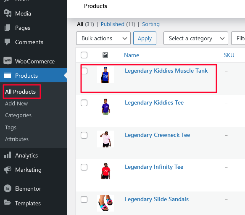Image resolution: width=245 pixels, height=215 pixels.
Task: Click Legendary Crewneck Tee product thumbnail
Action: pos(105,139)
